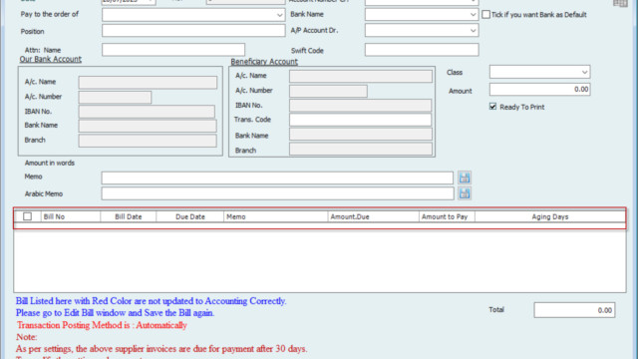Click the Bank Name field under Our Bank Account
The image size is (638, 359).
coord(148,126)
